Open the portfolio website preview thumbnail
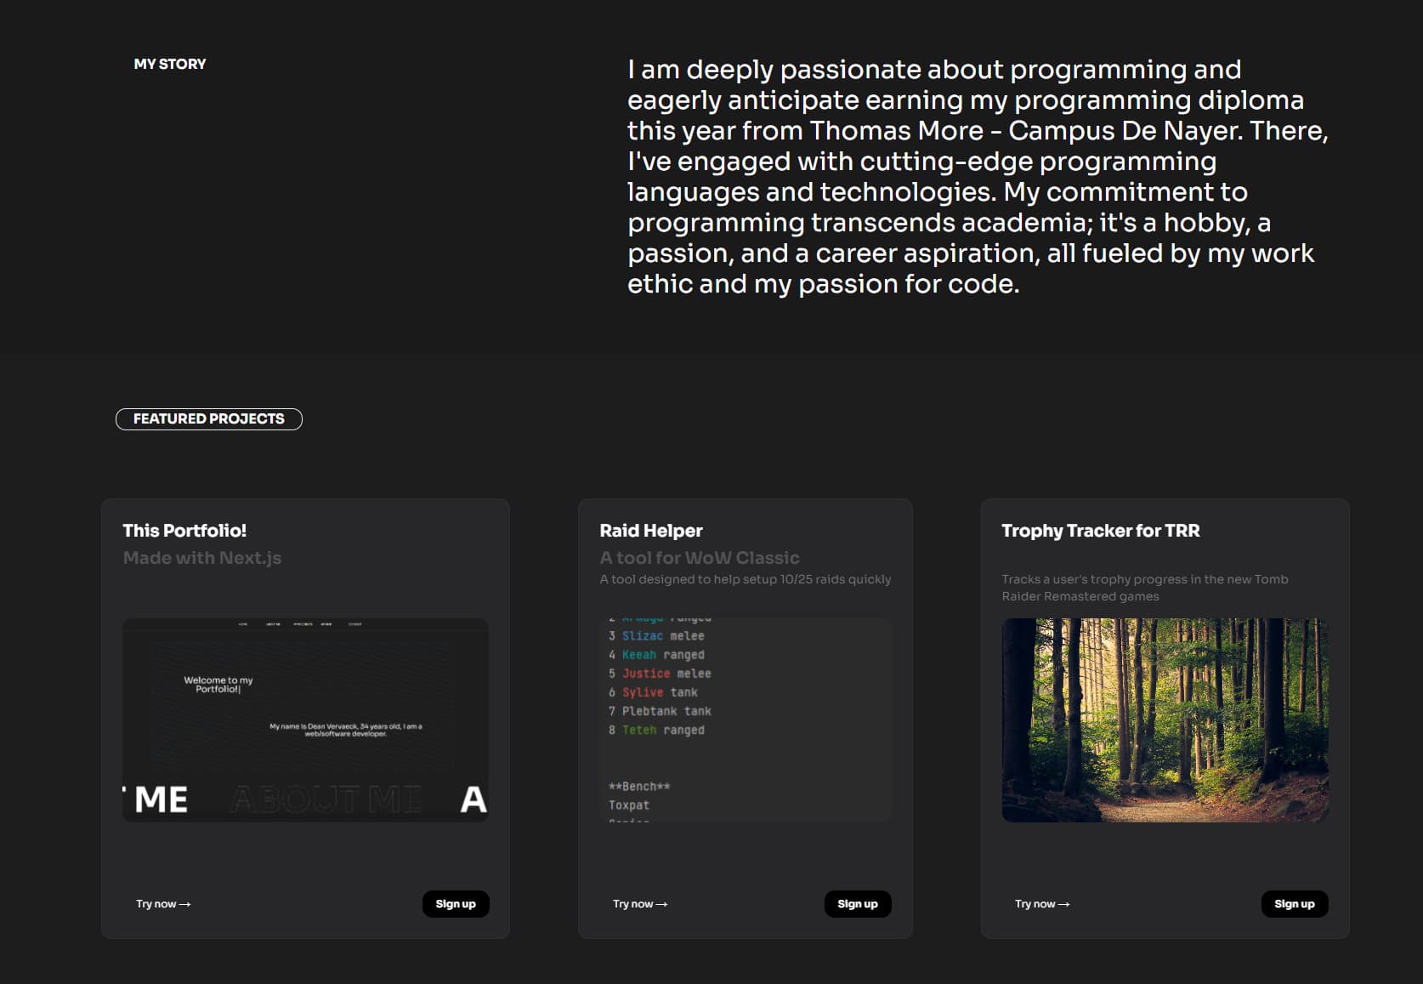The image size is (1423, 984). 305,720
